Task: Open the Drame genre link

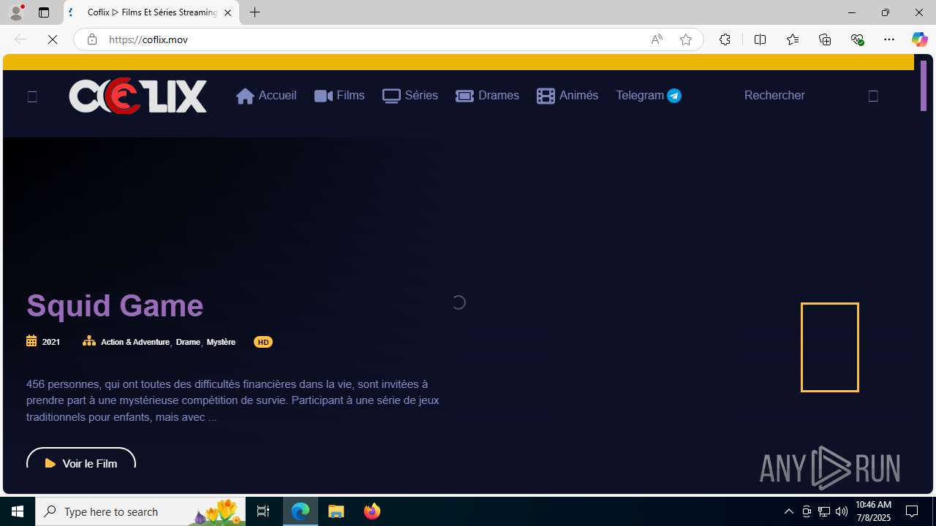Action: 188,342
